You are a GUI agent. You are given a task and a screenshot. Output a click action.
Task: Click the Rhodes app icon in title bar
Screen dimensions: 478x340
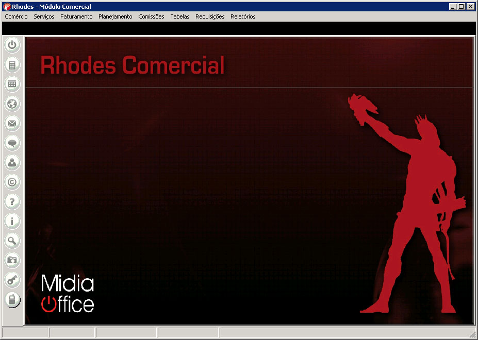point(7,6)
